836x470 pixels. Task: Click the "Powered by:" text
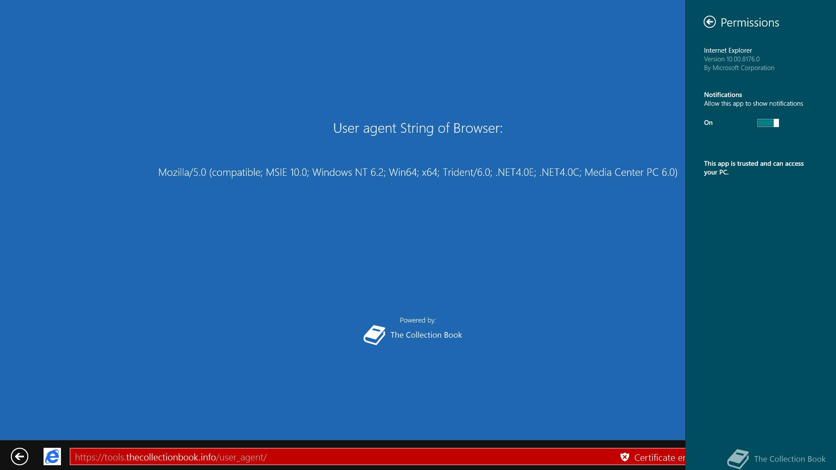(x=418, y=320)
